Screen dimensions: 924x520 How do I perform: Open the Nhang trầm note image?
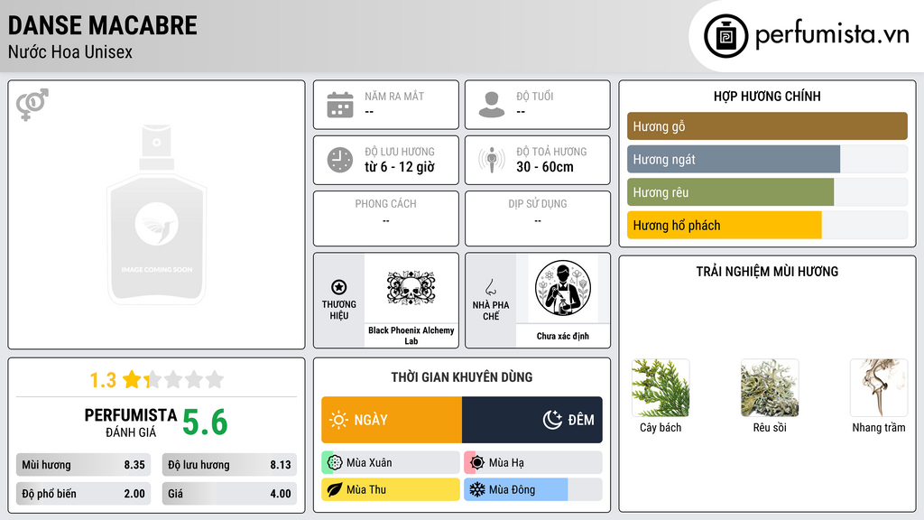click(879, 388)
